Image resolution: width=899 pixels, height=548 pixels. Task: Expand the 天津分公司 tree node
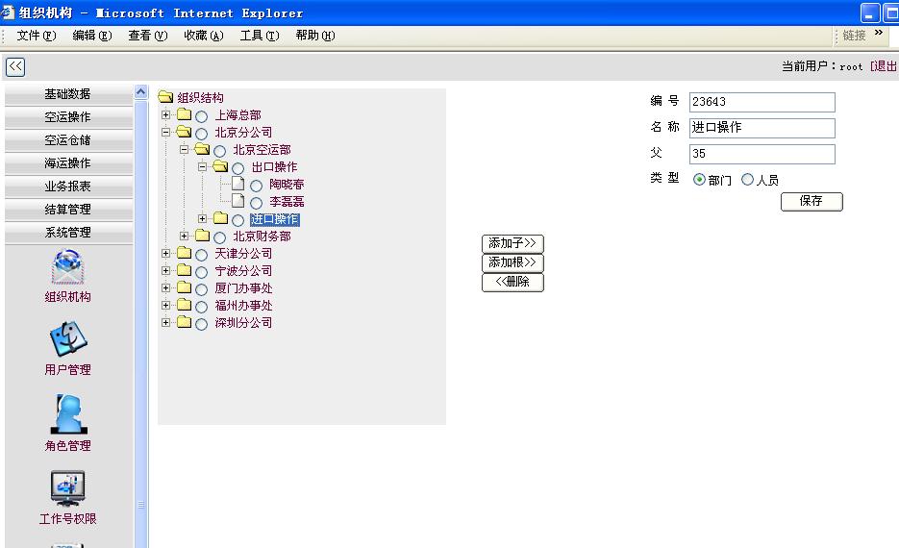(165, 253)
